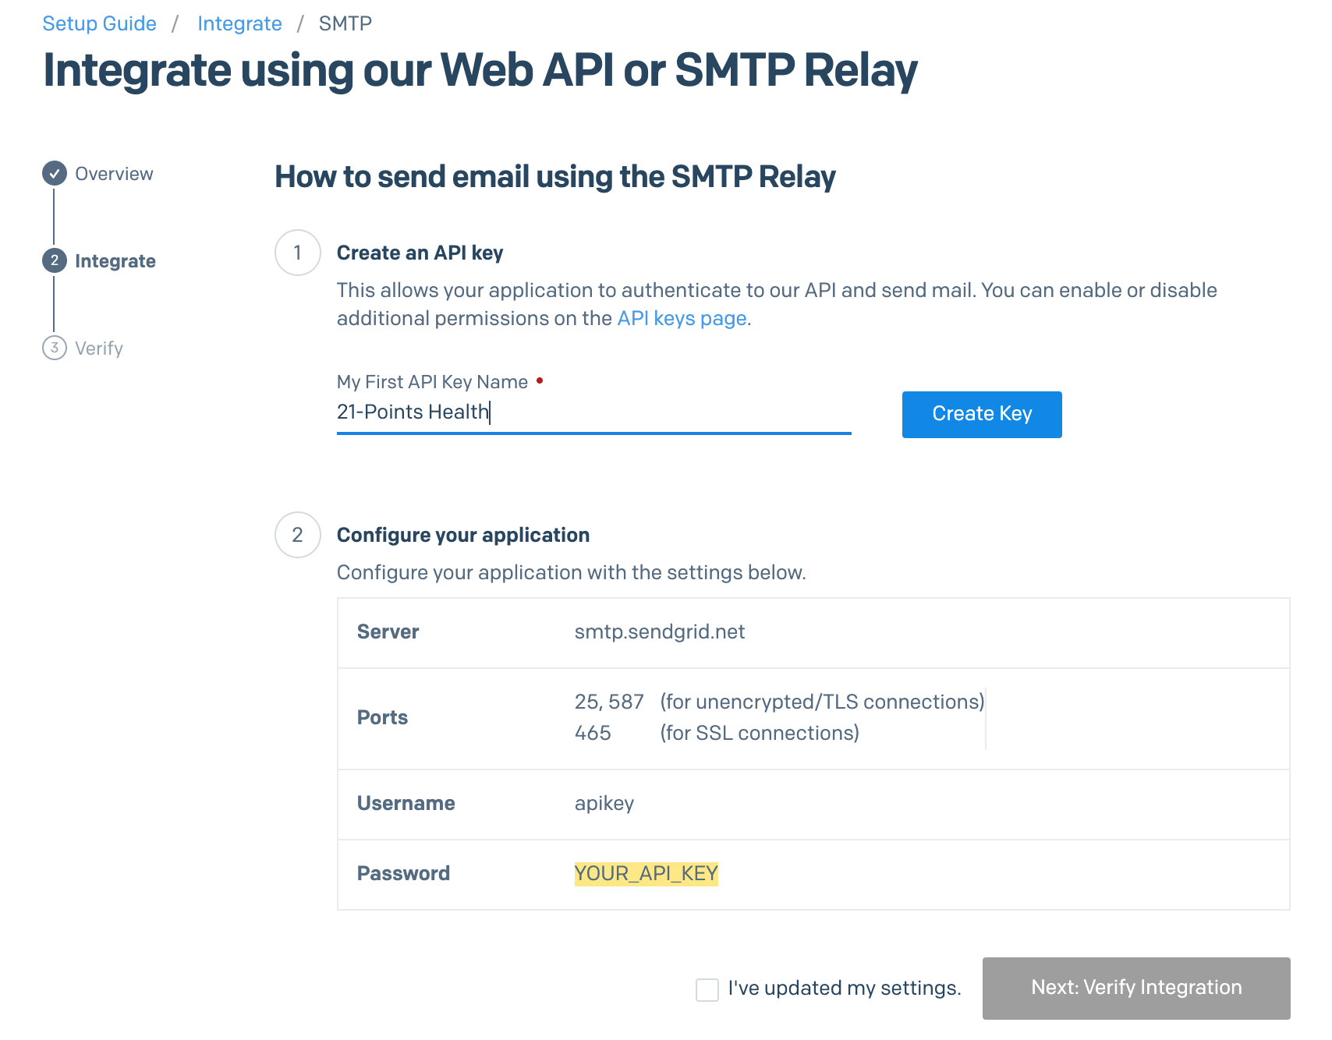Click the Create Key button

click(x=982, y=414)
